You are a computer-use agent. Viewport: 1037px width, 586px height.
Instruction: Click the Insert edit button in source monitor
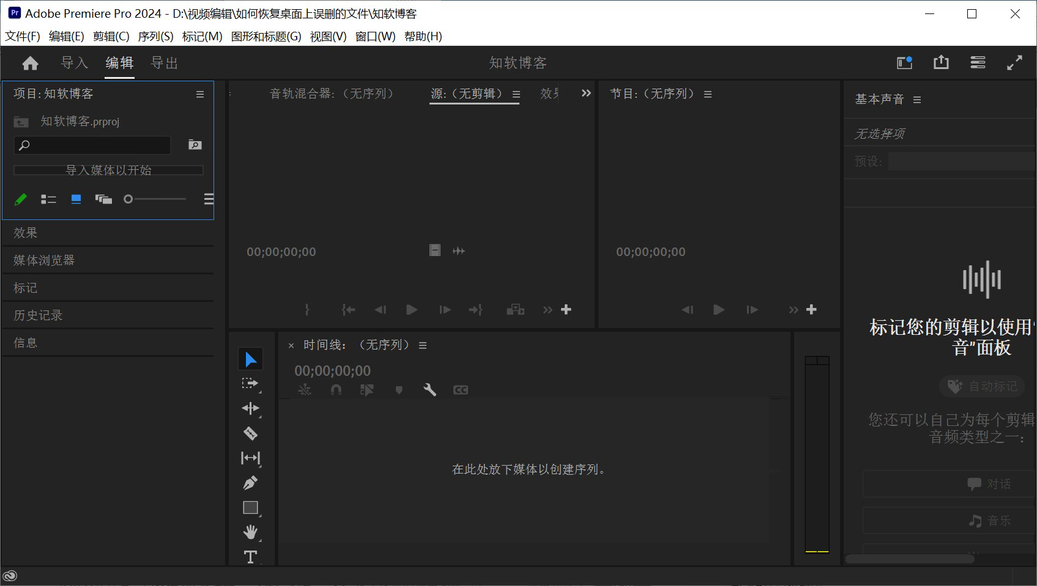coord(515,310)
